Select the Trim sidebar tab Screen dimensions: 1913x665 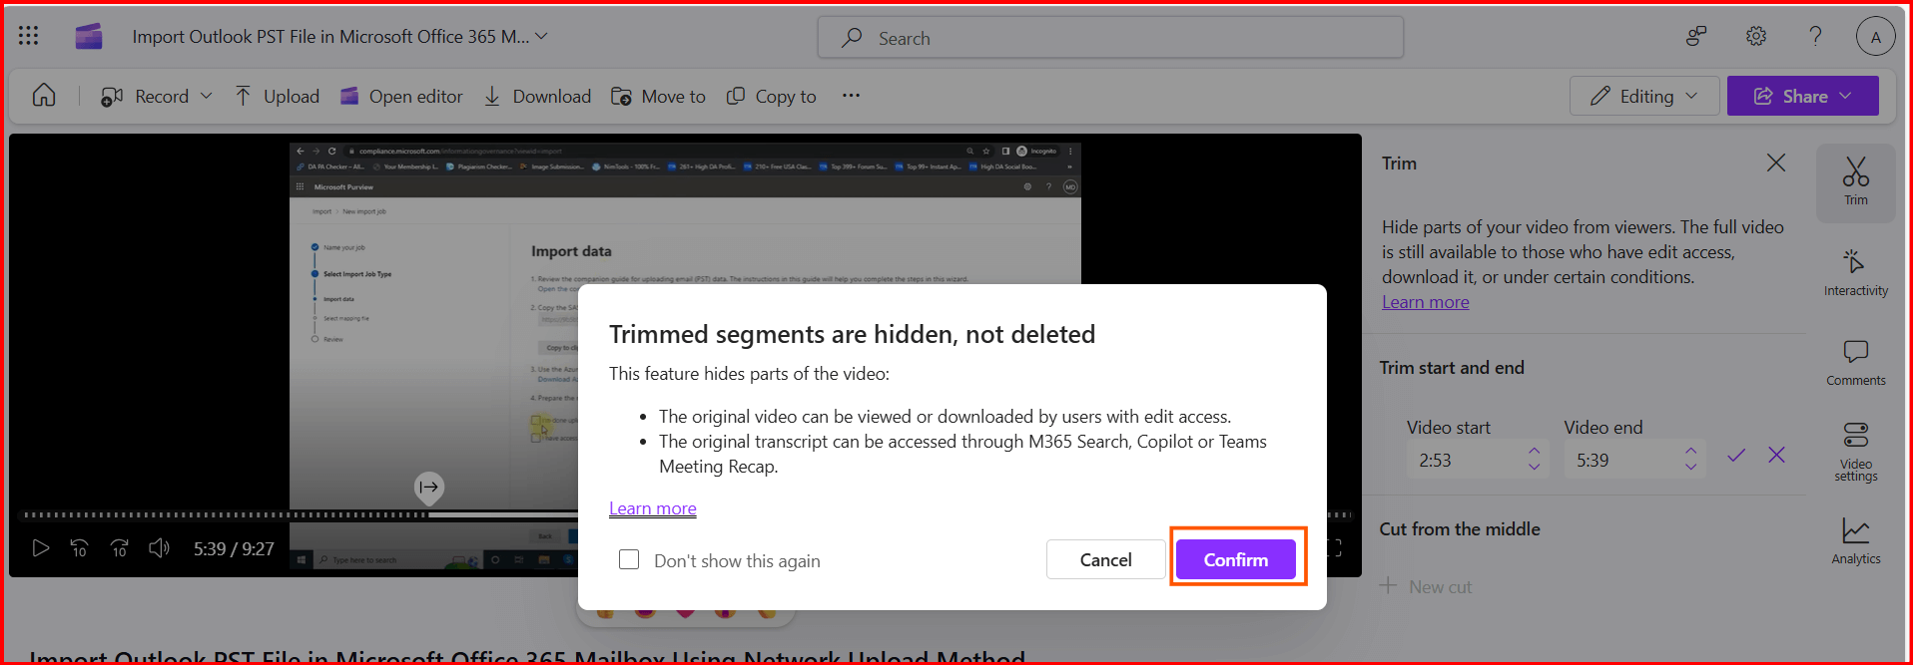pyautogui.click(x=1856, y=182)
